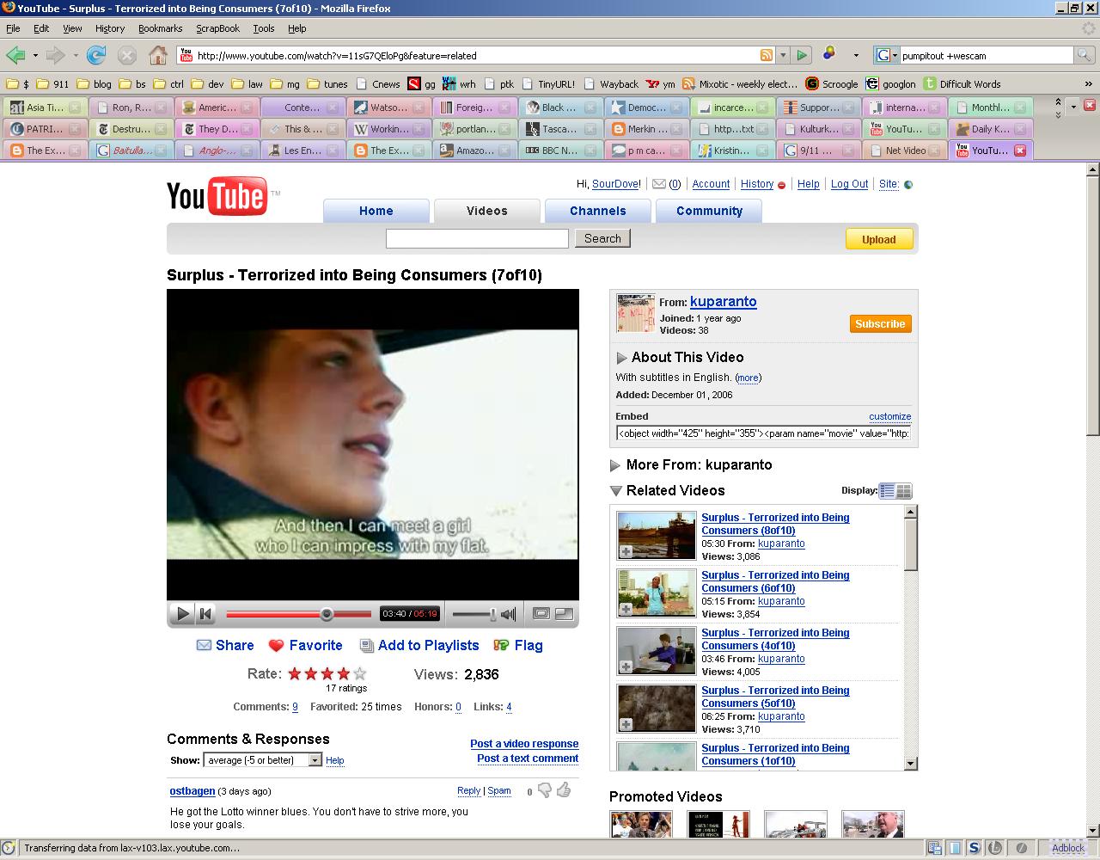The height and width of the screenshot is (860, 1100).
Task: Switch Related Videos display to list view
Action: [887, 491]
